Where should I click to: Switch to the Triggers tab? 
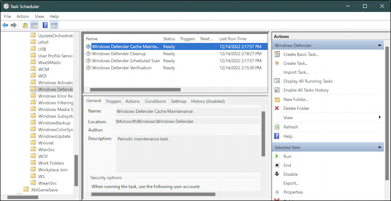[x=113, y=101]
